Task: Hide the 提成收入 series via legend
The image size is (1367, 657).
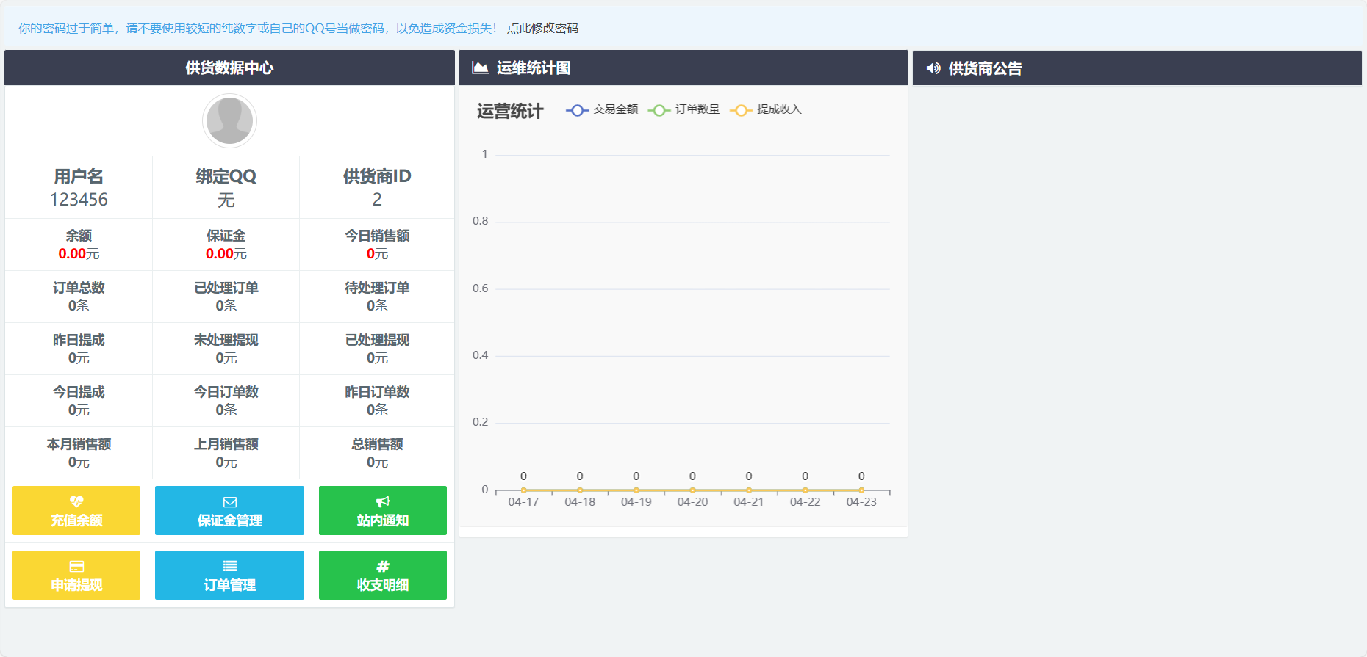Action: [x=766, y=109]
